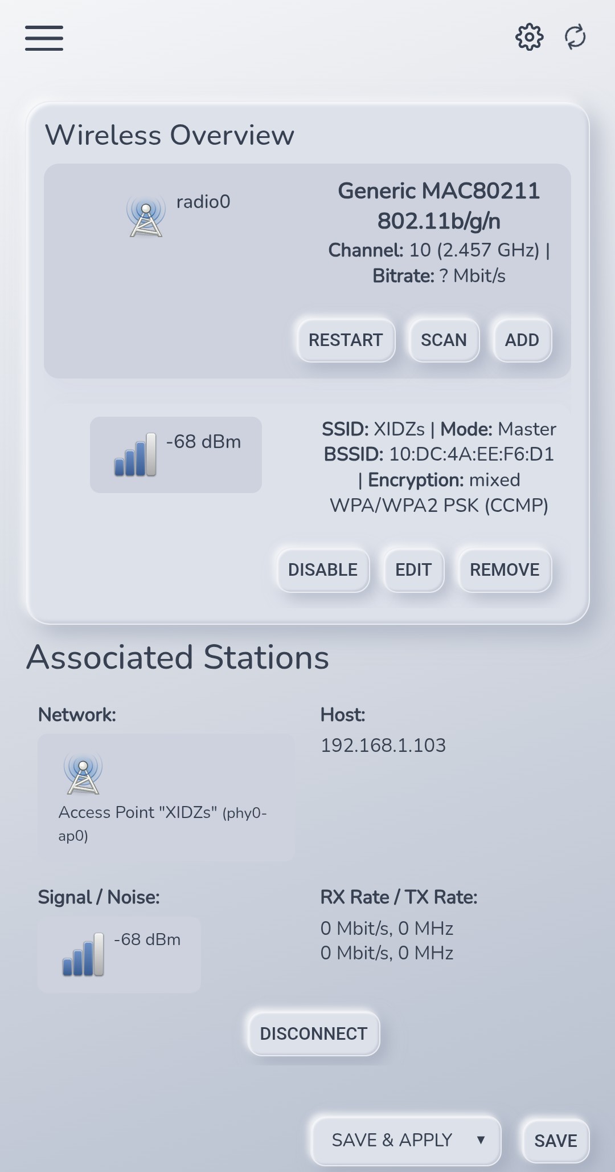
Task: Click the Associated Stations heading
Action: 178,657
